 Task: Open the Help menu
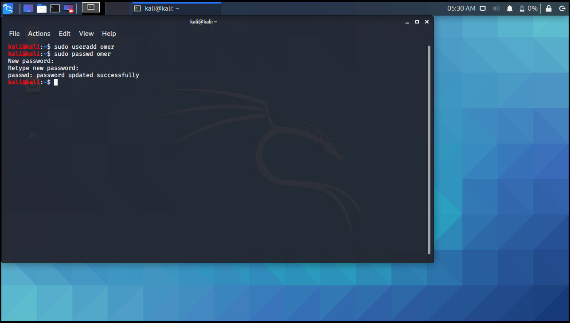109,34
